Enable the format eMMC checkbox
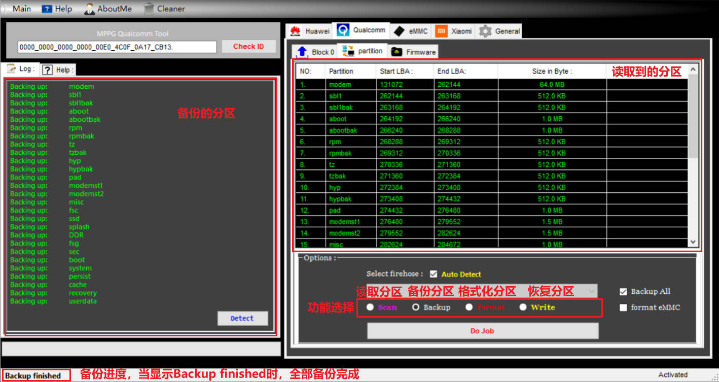This screenshot has width=719, height=382. click(x=623, y=307)
